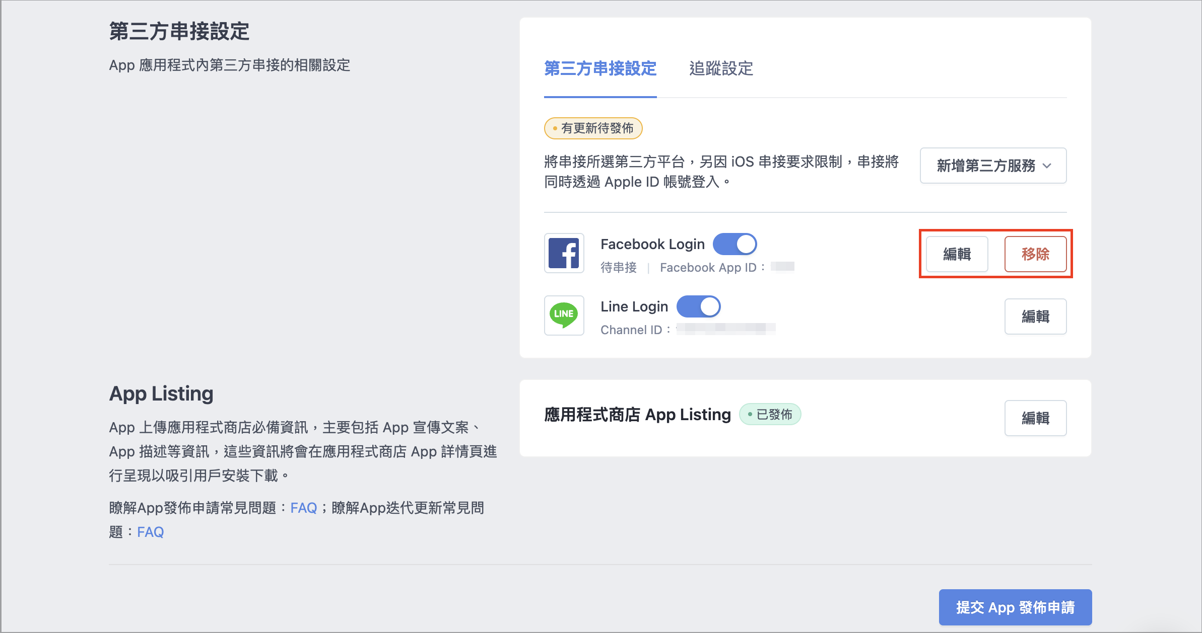Click the 第三方串接設定 section heading
This screenshot has height=633, width=1202.
[x=179, y=31]
